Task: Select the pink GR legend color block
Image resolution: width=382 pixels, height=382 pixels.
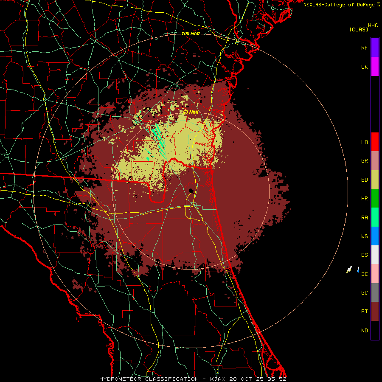Action: (375, 161)
